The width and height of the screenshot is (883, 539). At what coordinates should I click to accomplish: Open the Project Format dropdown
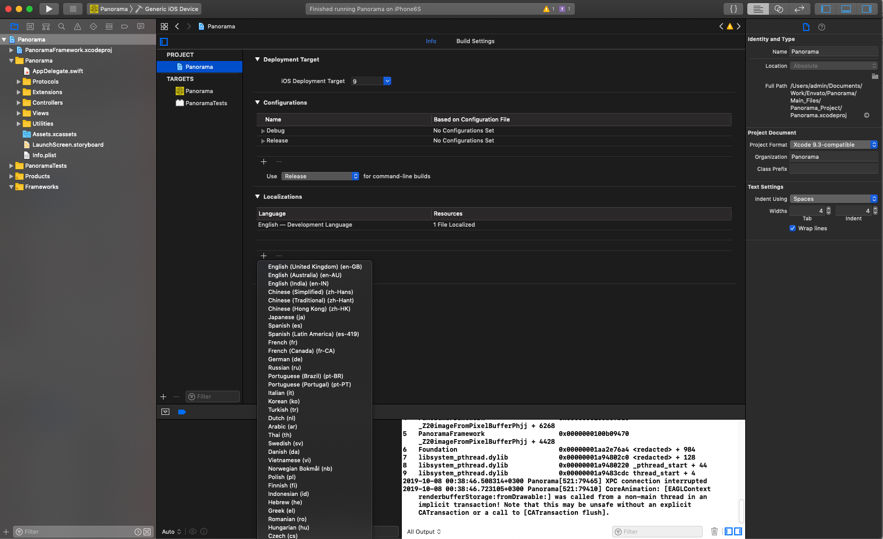click(834, 145)
